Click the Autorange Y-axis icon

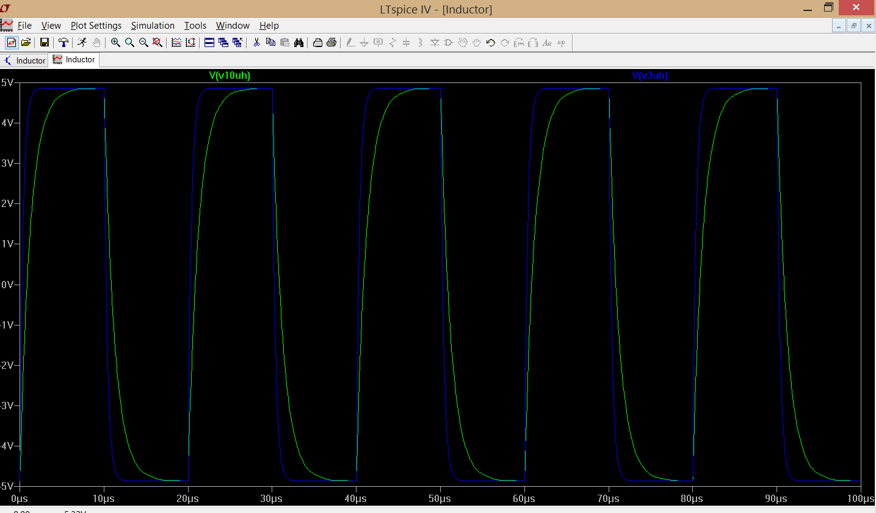(190, 42)
